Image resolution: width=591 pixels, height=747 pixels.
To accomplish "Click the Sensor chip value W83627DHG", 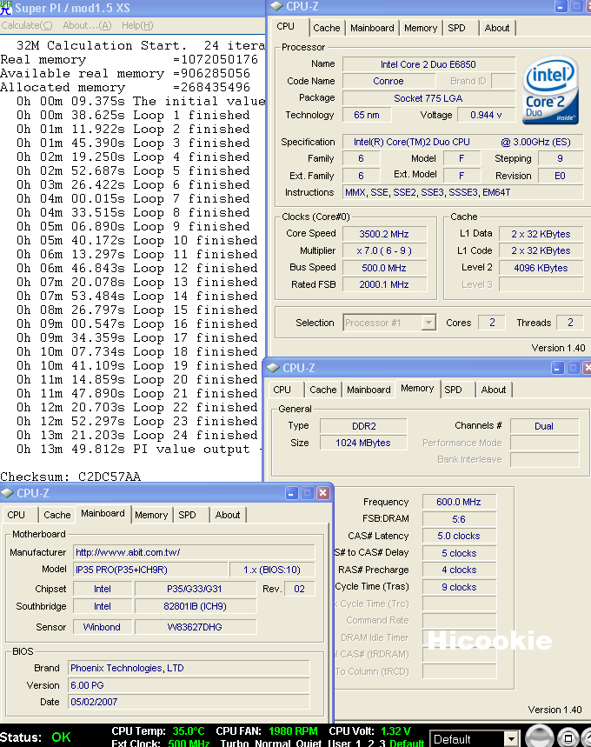I will click(x=196, y=627).
